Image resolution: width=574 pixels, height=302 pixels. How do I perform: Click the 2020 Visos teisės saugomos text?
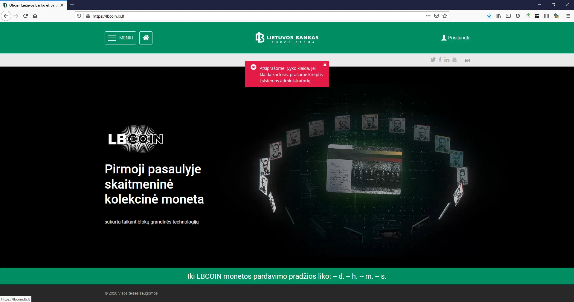pyautogui.click(x=131, y=293)
